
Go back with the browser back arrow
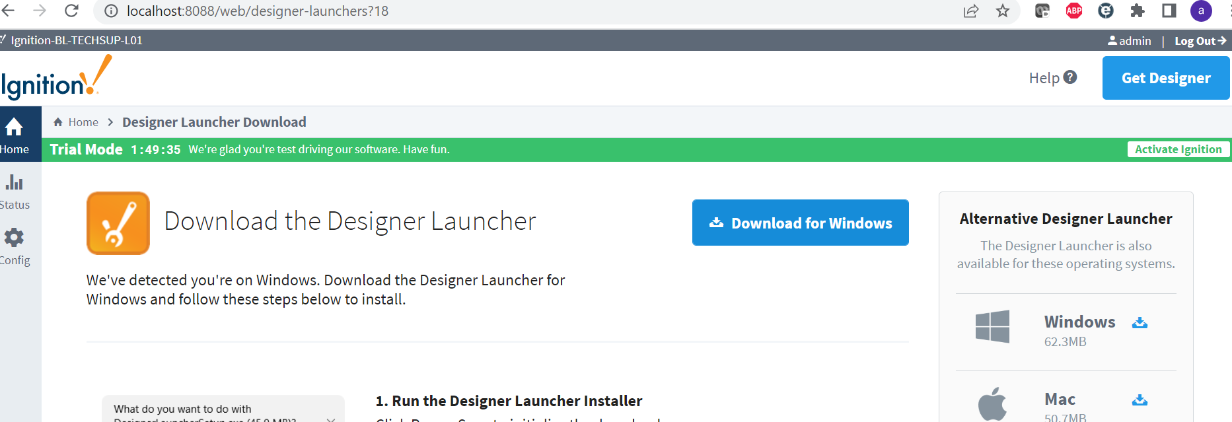(x=8, y=11)
